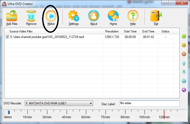190x124 pixels.
Task: Minimize the Ultra DVD Creator window
Action: point(165,3)
